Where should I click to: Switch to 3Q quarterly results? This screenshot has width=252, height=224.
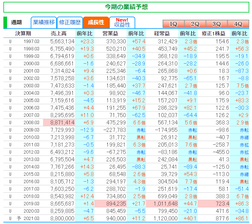click(217, 24)
